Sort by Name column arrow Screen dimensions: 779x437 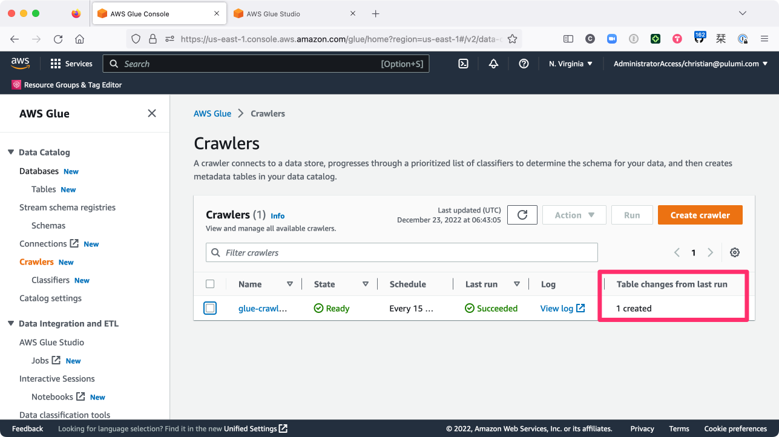click(289, 284)
